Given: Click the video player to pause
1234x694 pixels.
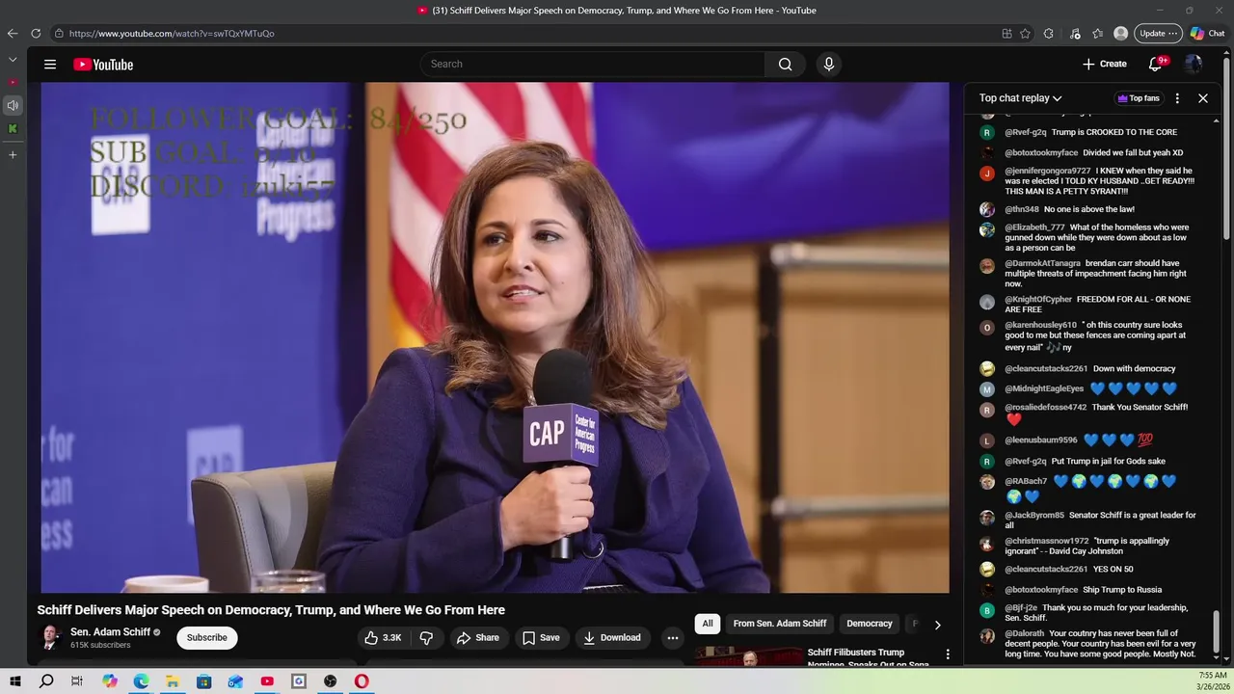Looking at the screenshot, I should (495, 337).
